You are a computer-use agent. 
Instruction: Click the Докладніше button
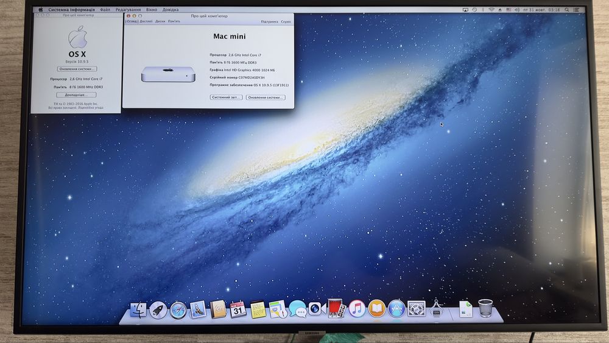tap(76, 95)
